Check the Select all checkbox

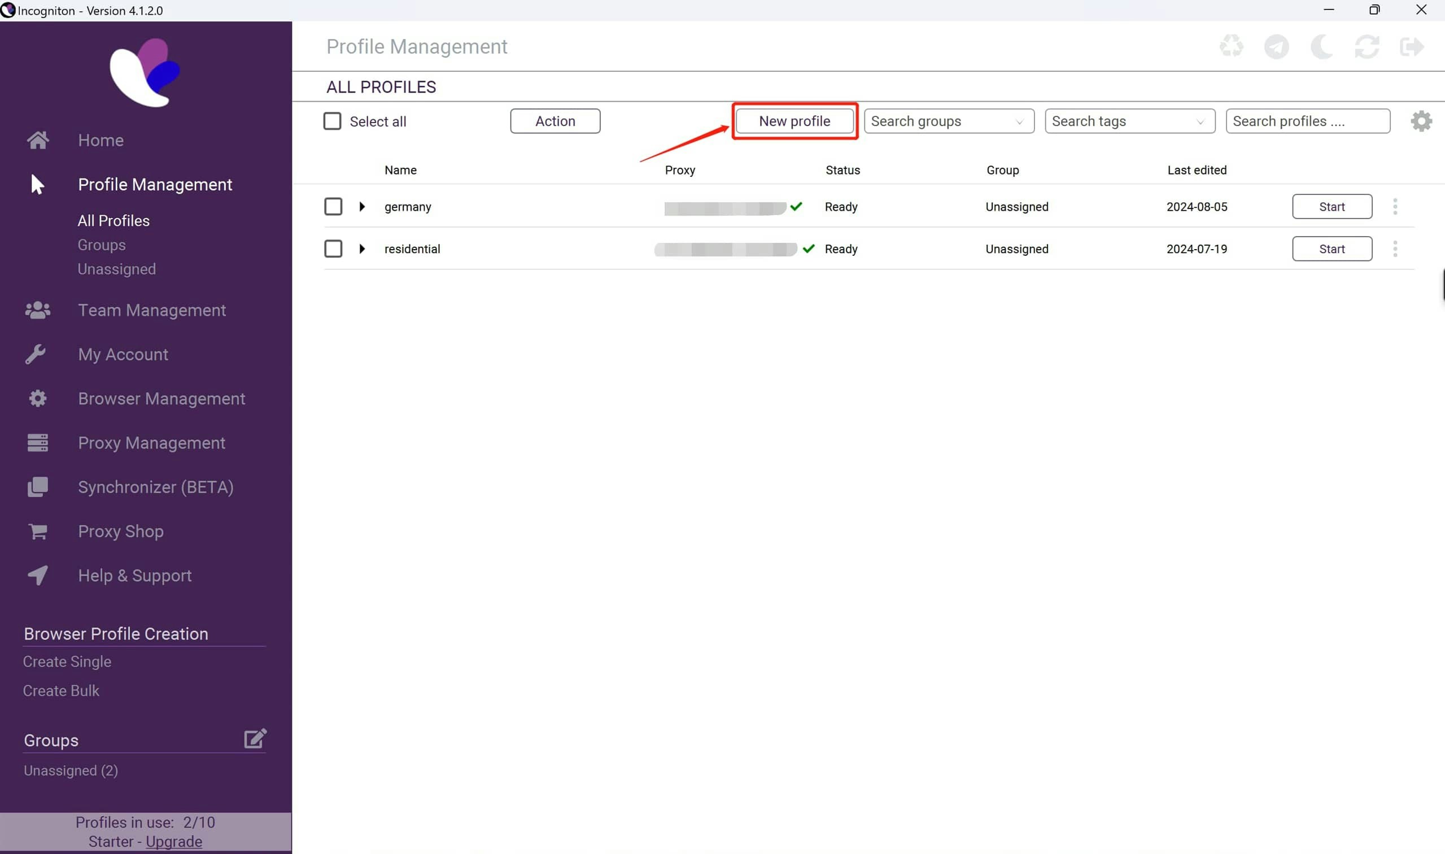[333, 121]
